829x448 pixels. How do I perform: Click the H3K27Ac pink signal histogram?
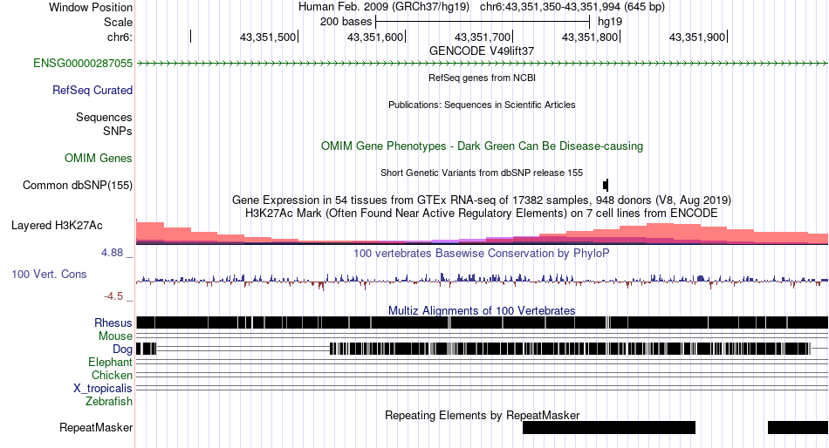click(483, 233)
